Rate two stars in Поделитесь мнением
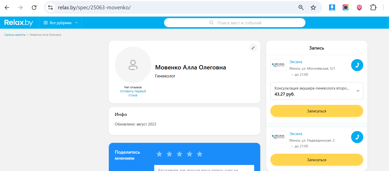 169,154
